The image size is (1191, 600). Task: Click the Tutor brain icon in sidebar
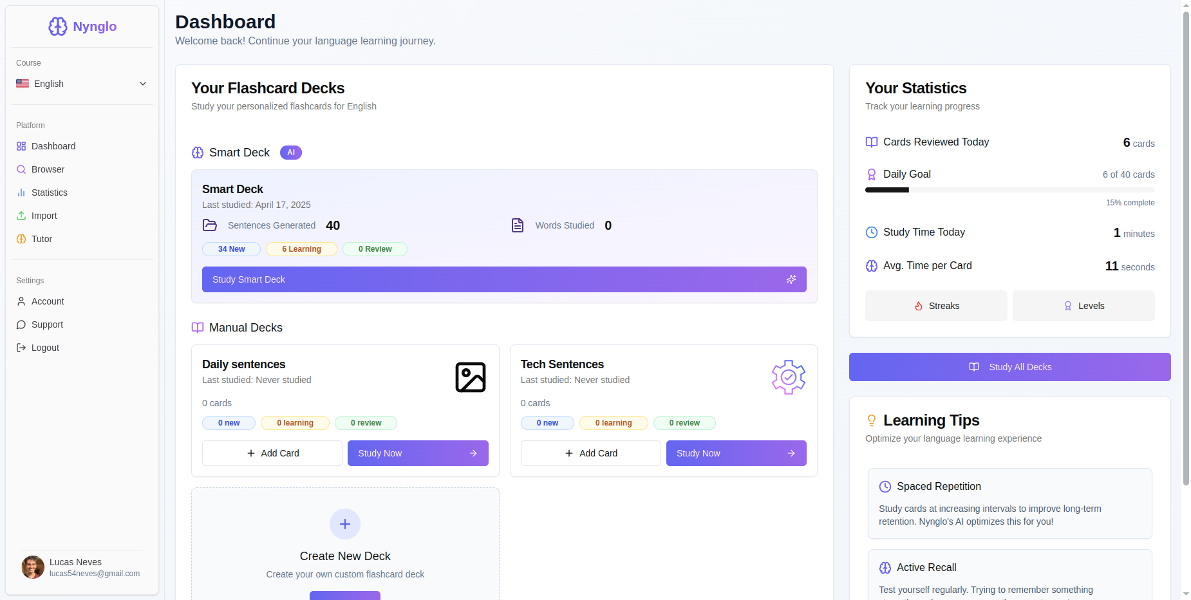(21, 239)
